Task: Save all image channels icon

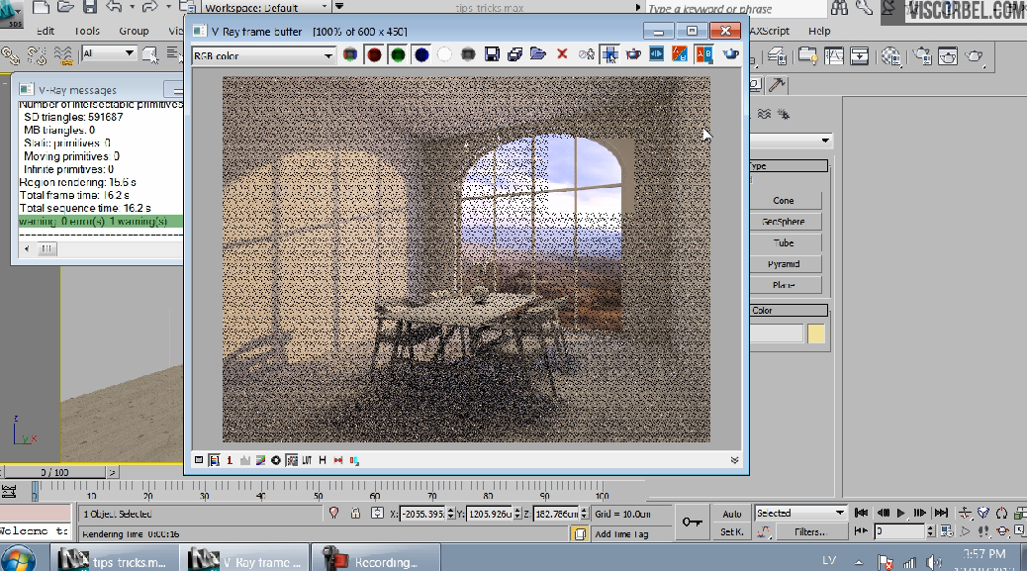Action: click(x=514, y=55)
